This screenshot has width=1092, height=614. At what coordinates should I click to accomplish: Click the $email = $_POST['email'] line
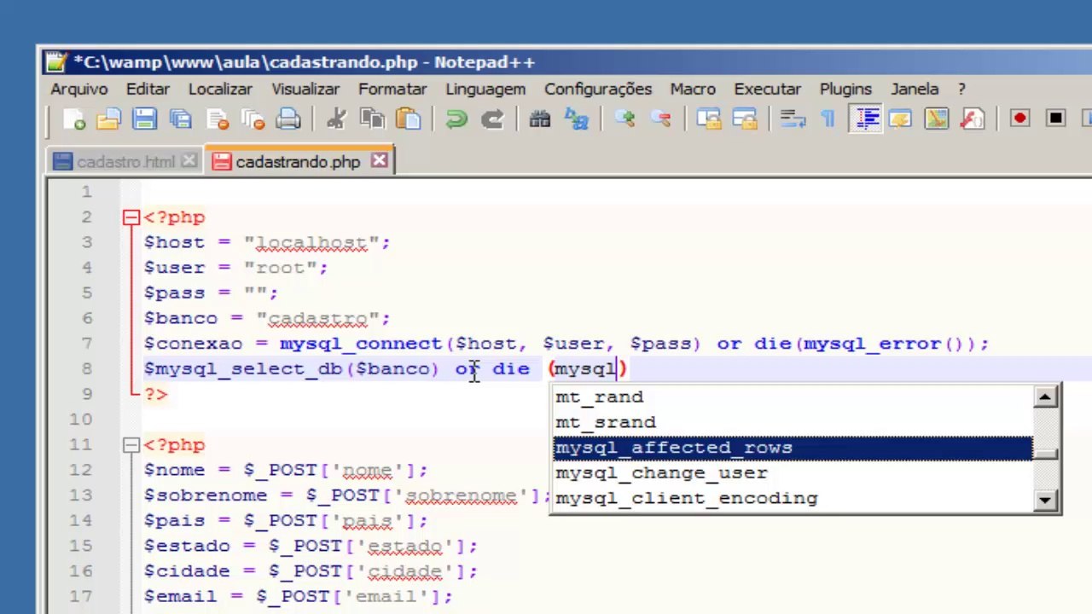(x=297, y=596)
